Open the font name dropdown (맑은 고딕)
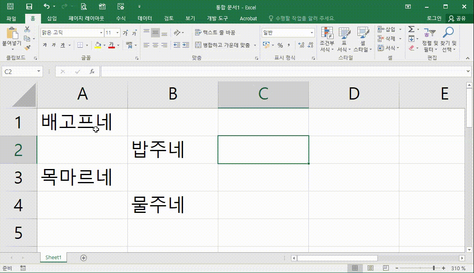The image size is (474, 273). coord(101,32)
